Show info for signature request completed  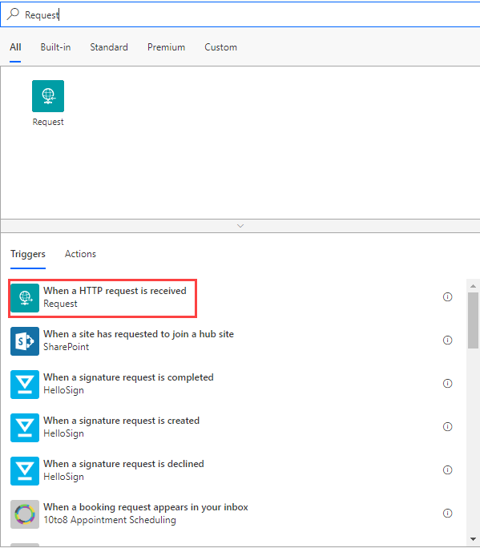click(x=447, y=384)
